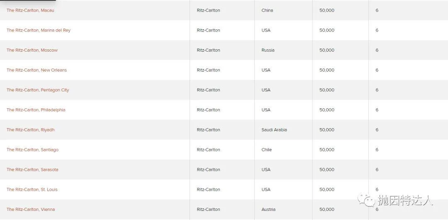Click the Chinese watermark text

coord(405,200)
